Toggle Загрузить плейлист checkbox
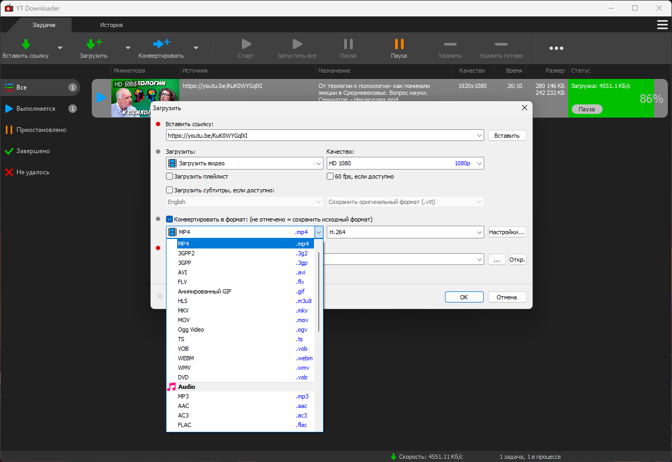The width and height of the screenshot is (672, 462). click(170, 176)
